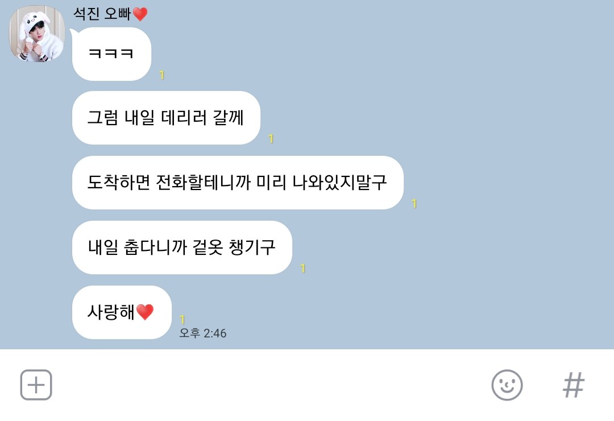The image size is (614, 421).
Task: Tap the 오후 2:46 timestamp
Action: [203, 333]
